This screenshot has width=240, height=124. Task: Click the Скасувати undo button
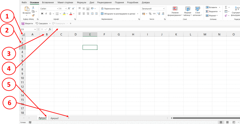pyautogui.click(x=42, y=23)
